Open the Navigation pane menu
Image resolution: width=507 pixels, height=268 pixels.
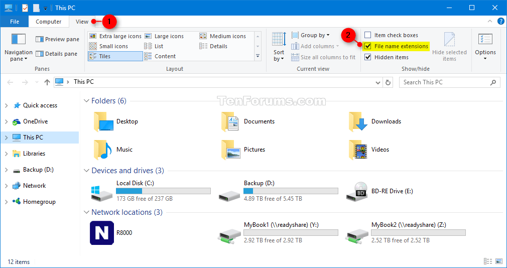(x=19, y=47)
